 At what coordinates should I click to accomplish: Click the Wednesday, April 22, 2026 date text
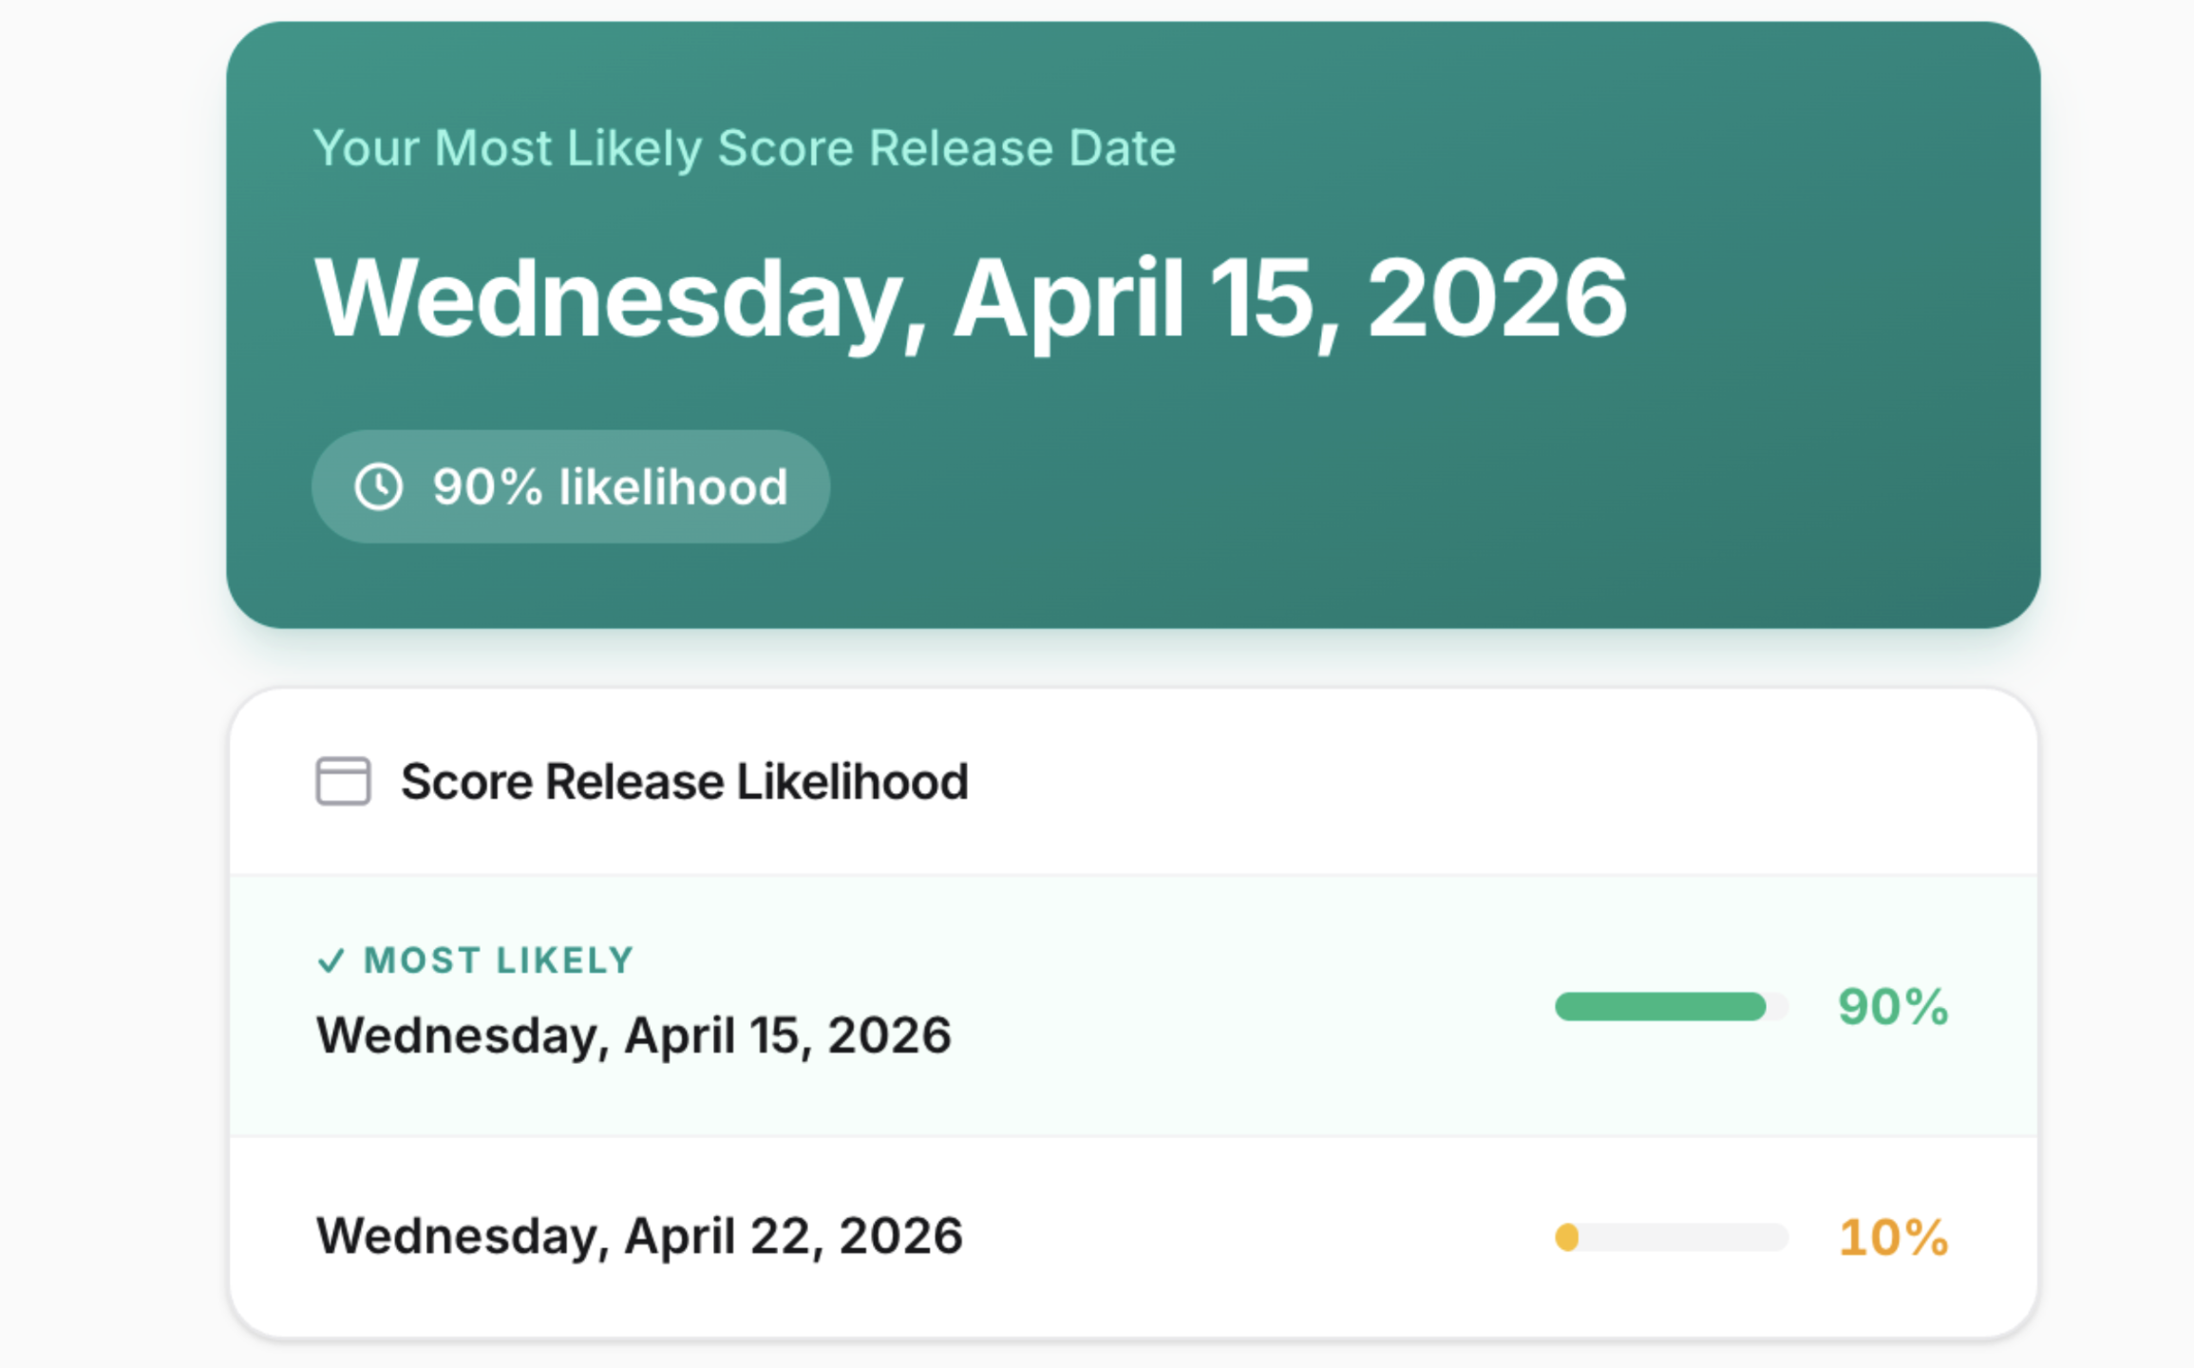click(x=638, y=1234)
